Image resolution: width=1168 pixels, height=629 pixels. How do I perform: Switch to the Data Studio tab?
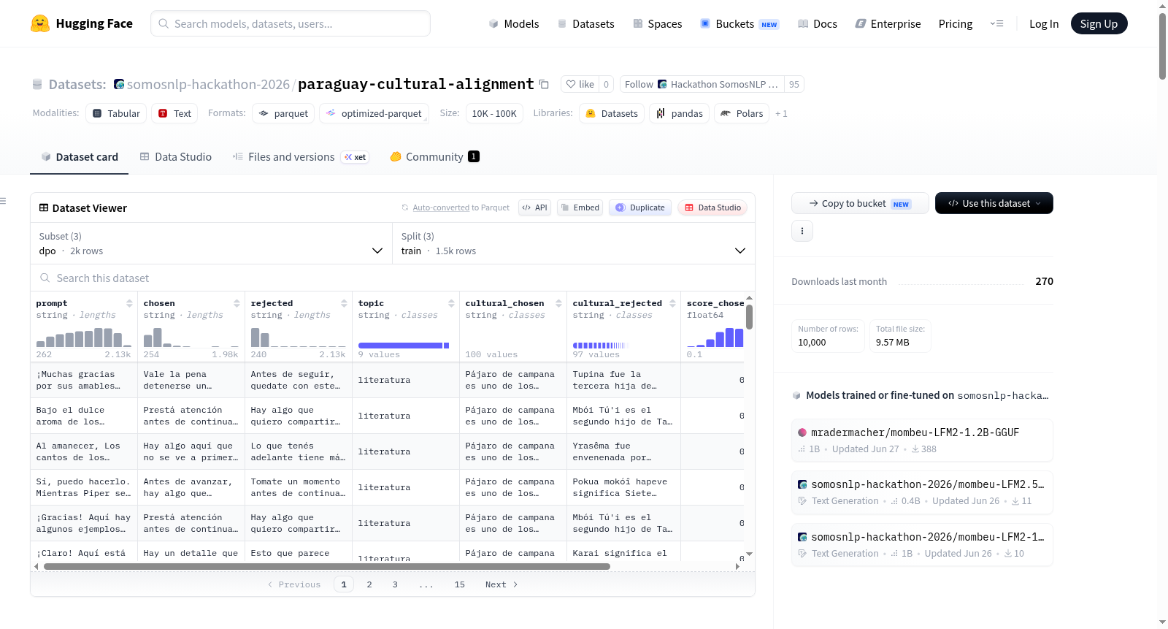[x=176, y=157]
